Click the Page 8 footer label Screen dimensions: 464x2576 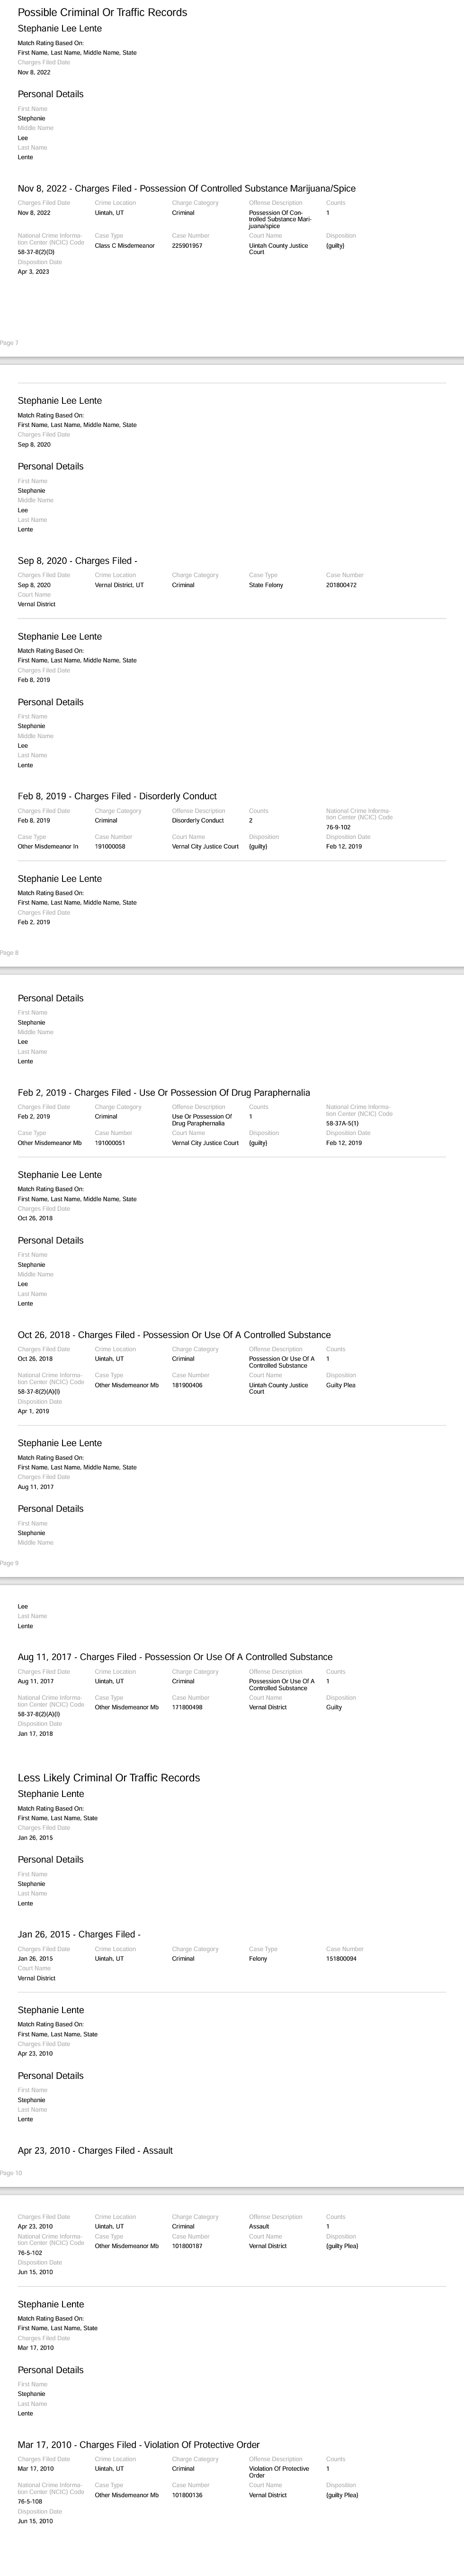(x=9, y=953)
